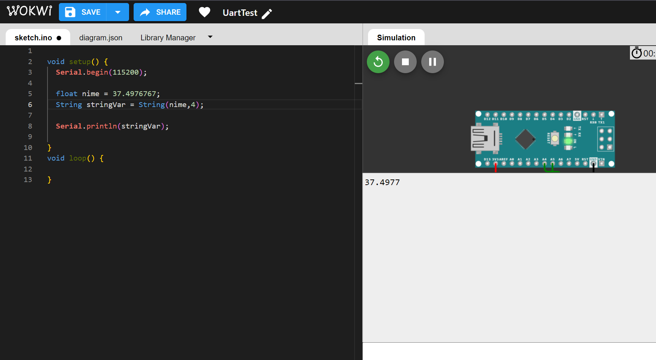Pause the simulation
656x360 pixels.
click(433, 62)
